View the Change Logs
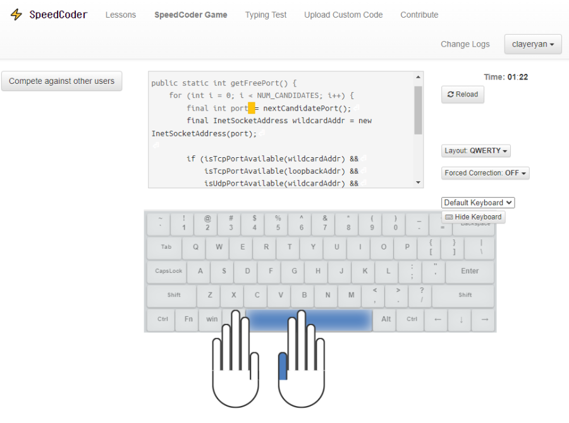The image size is (569, 423). pyautogui.click(x=465, y=44)
